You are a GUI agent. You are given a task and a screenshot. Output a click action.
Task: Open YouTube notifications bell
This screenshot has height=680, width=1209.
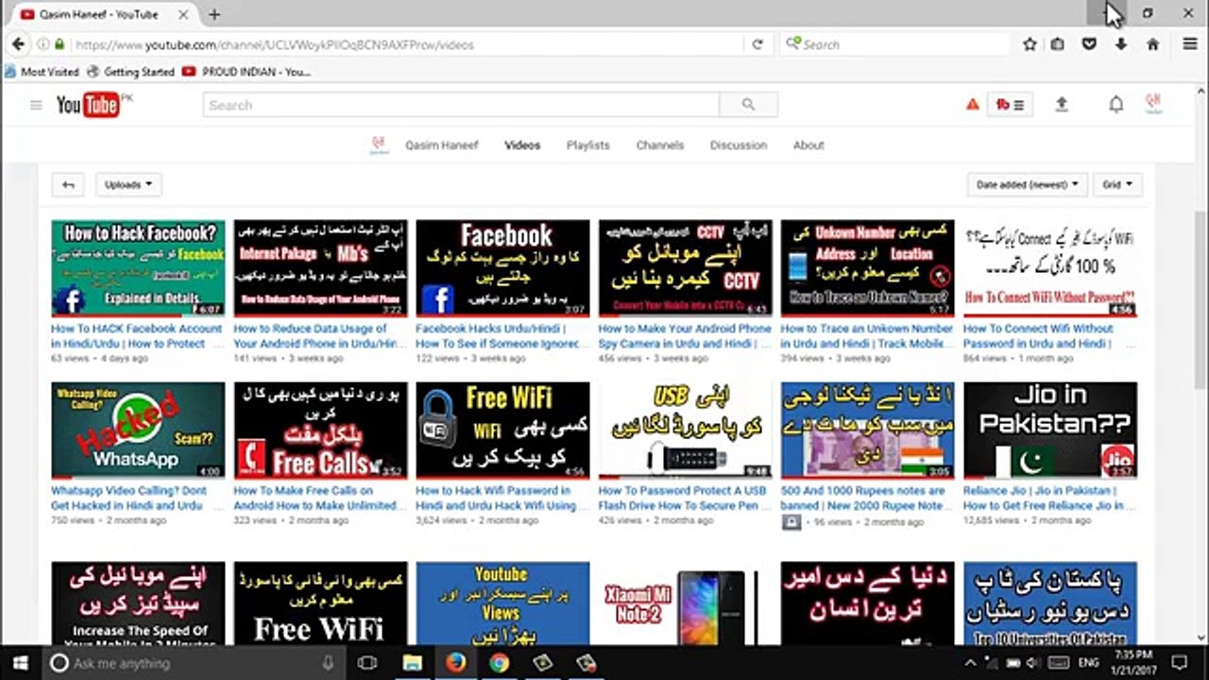(x=1115, y=105)
